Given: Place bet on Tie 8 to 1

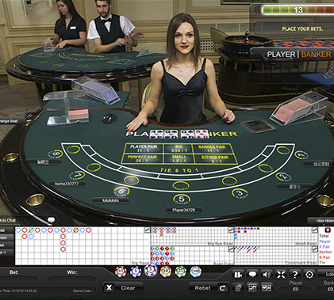Looking at the screenshot, I should [179, 170].
